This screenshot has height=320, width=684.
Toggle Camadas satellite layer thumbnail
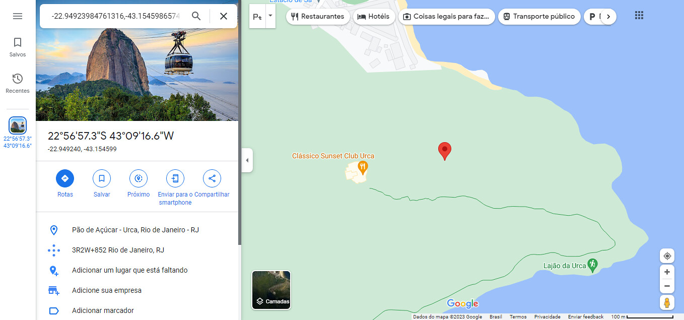point(271,290)
